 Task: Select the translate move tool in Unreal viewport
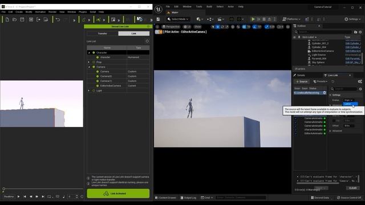coord(218,27)
